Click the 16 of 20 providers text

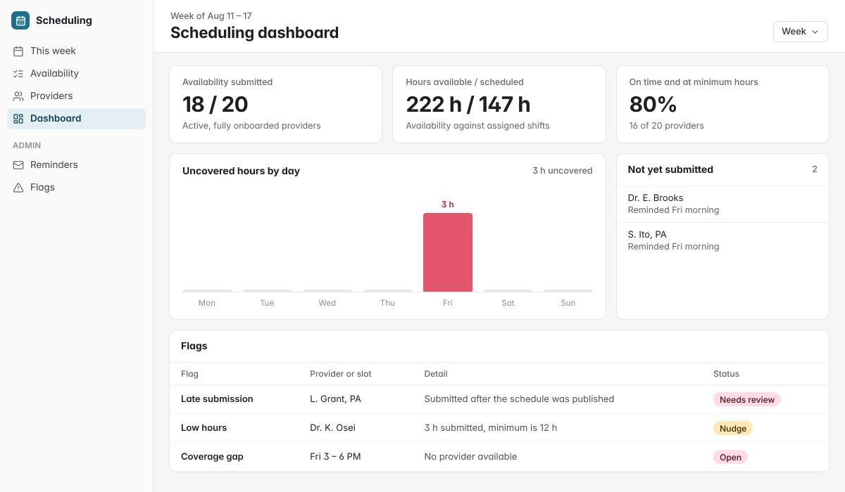(666, 126)
